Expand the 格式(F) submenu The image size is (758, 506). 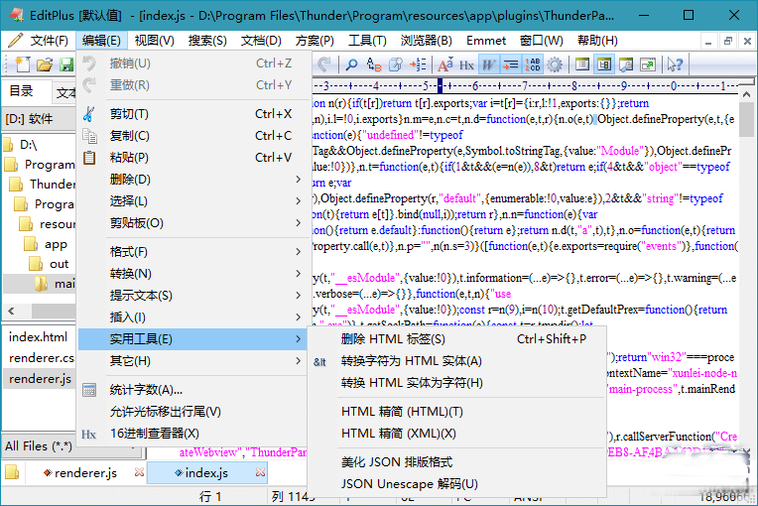191,252
